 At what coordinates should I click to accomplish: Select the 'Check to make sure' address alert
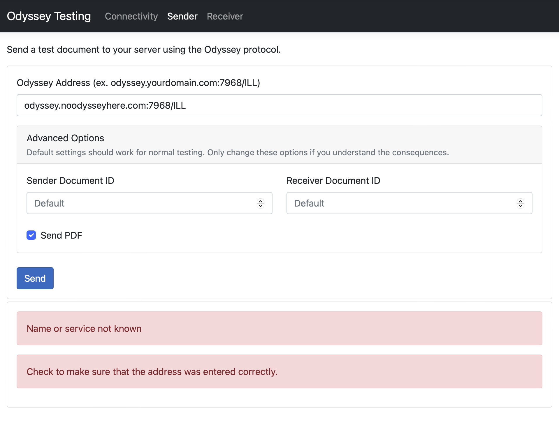coord(279,371)
